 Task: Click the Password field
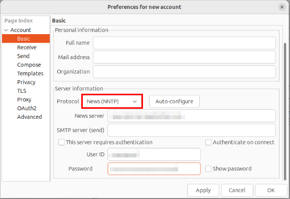point(154,169)
